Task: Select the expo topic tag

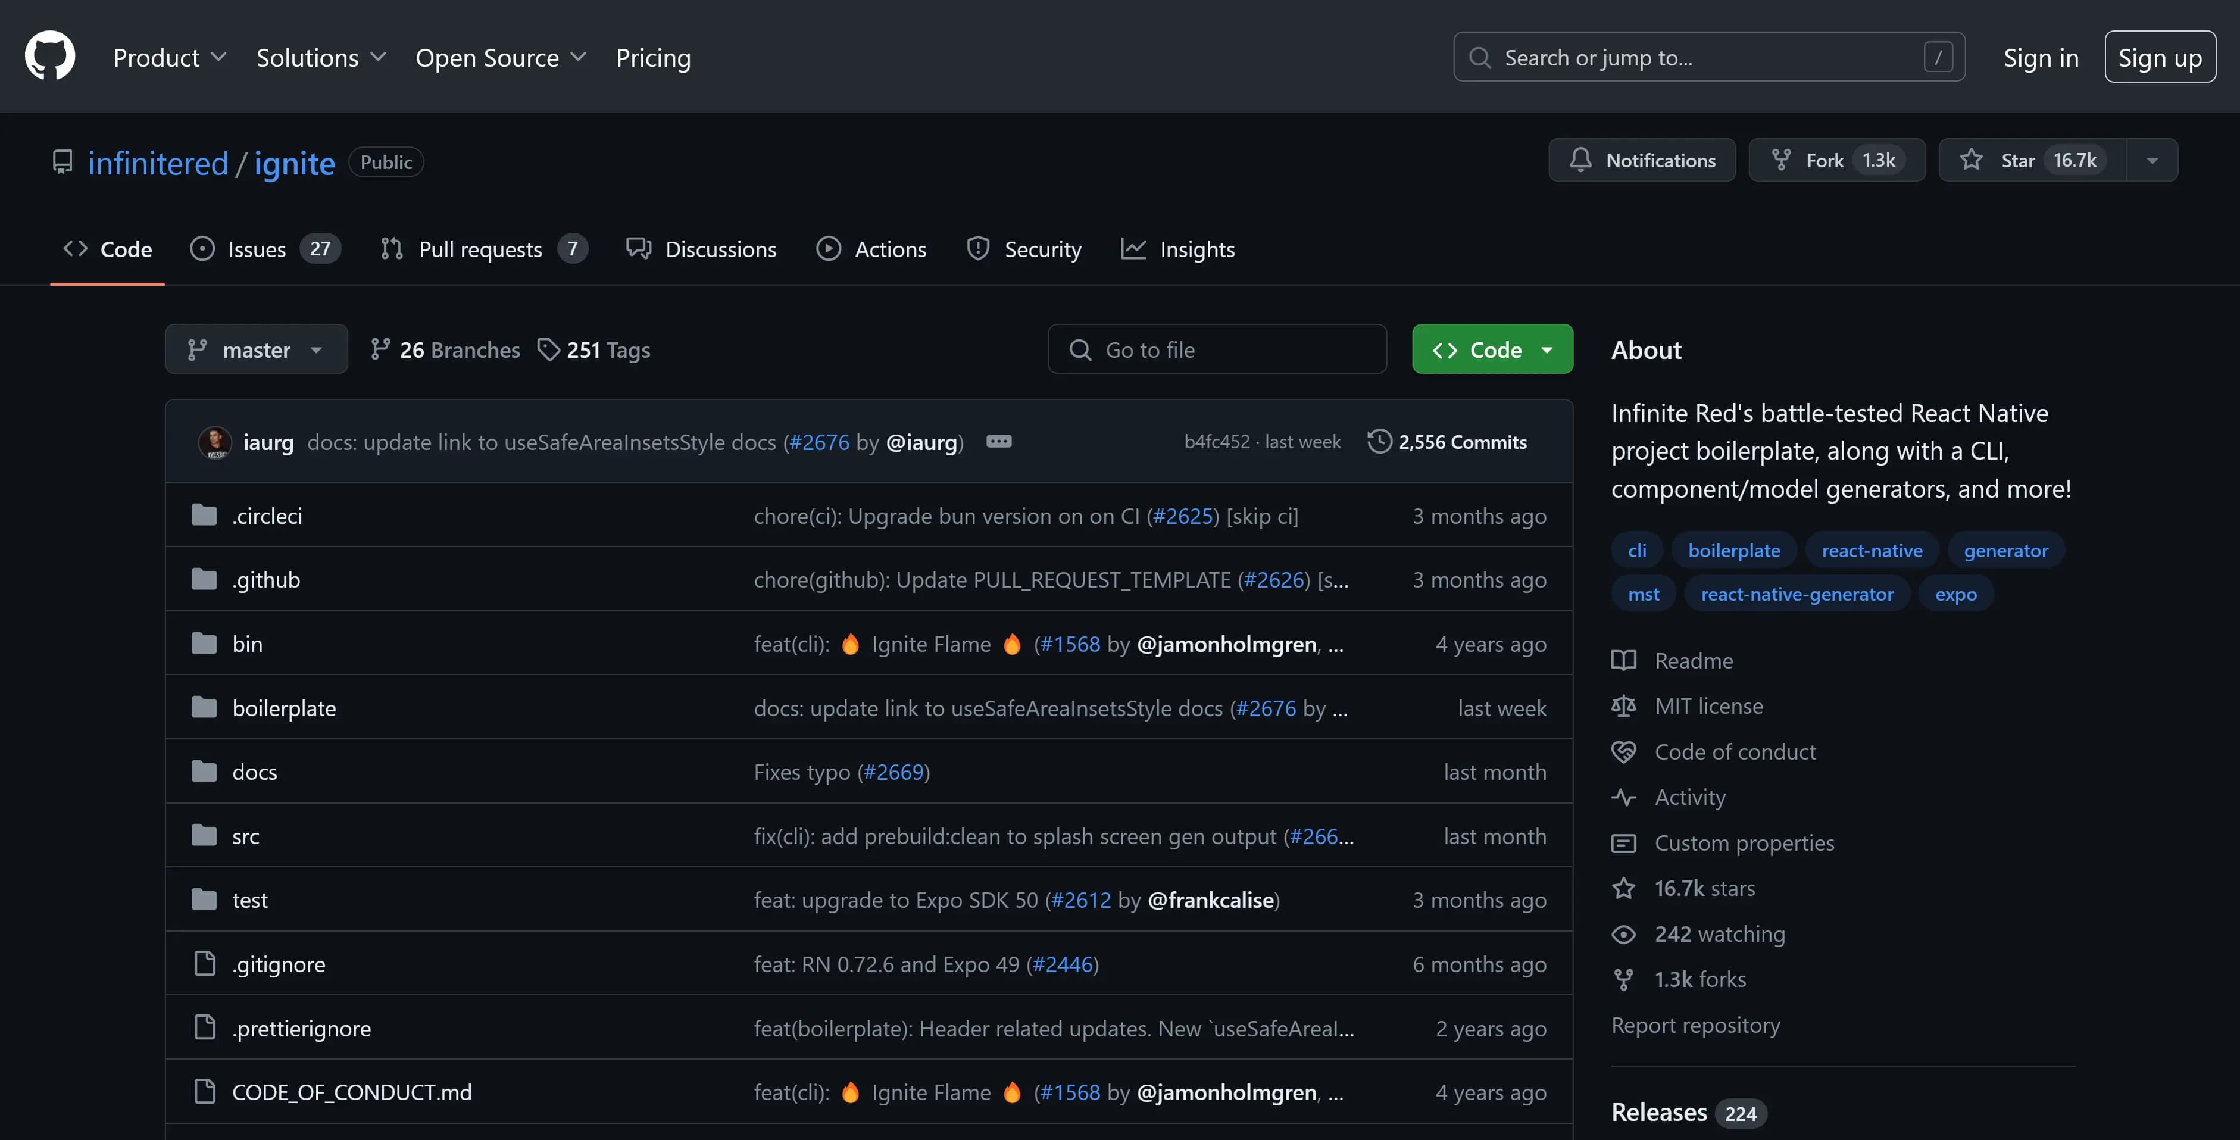Action: [x=1955, y=593]
